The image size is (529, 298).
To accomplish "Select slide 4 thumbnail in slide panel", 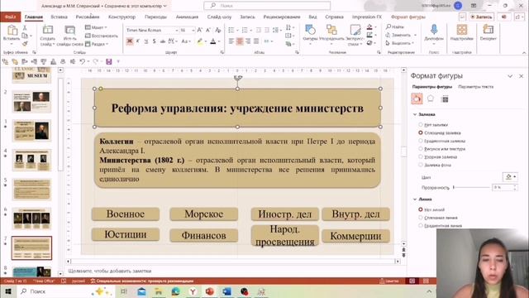I will (x=31, y=160).
